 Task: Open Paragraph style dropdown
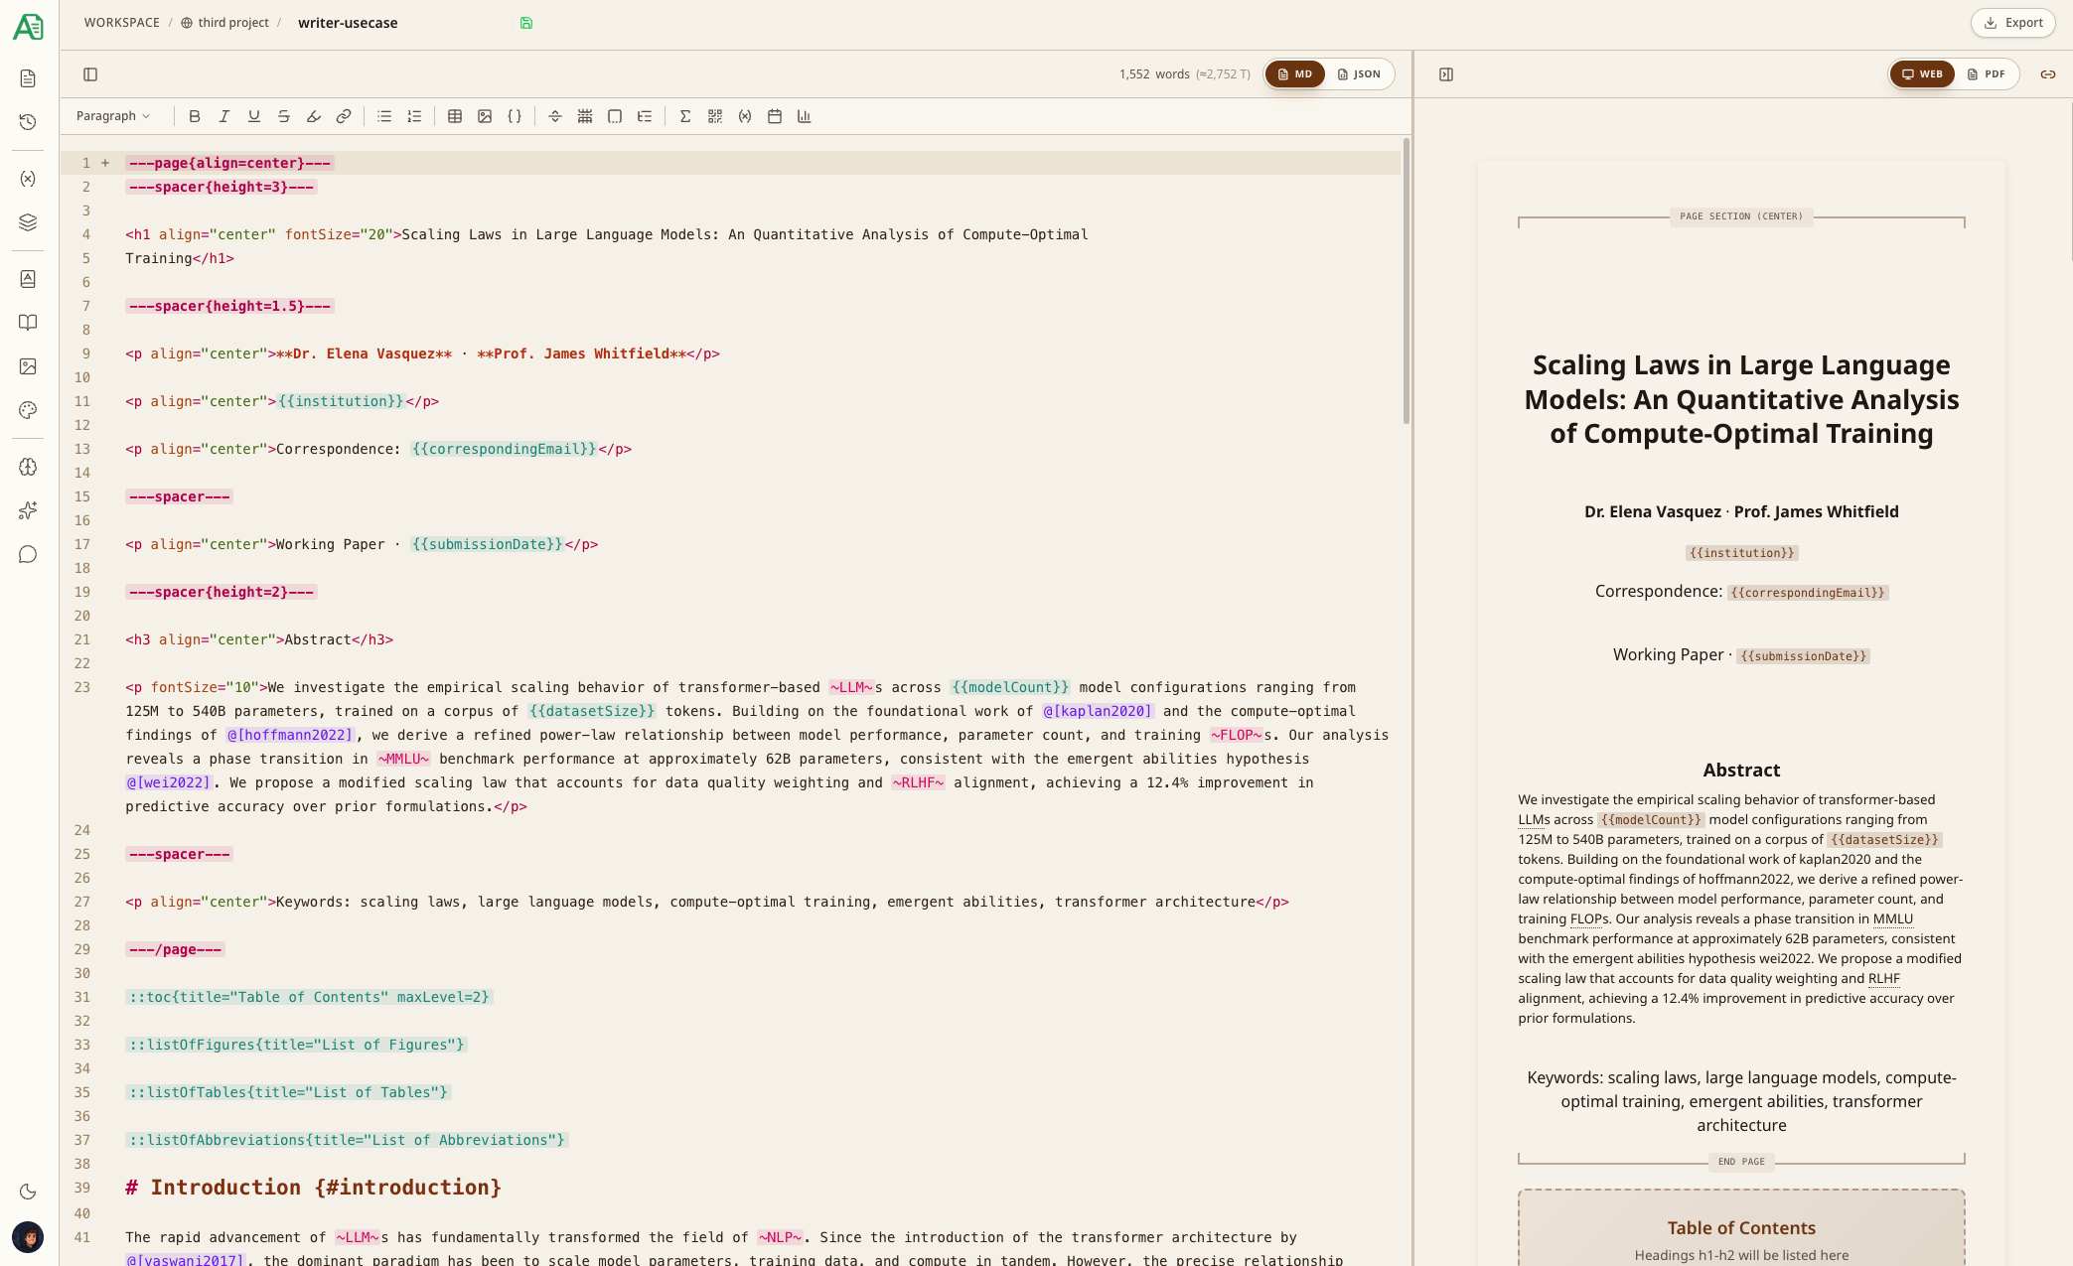point(113,116)
